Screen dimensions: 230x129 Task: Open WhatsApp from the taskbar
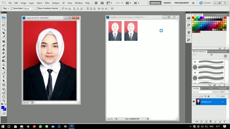point(40,126)
